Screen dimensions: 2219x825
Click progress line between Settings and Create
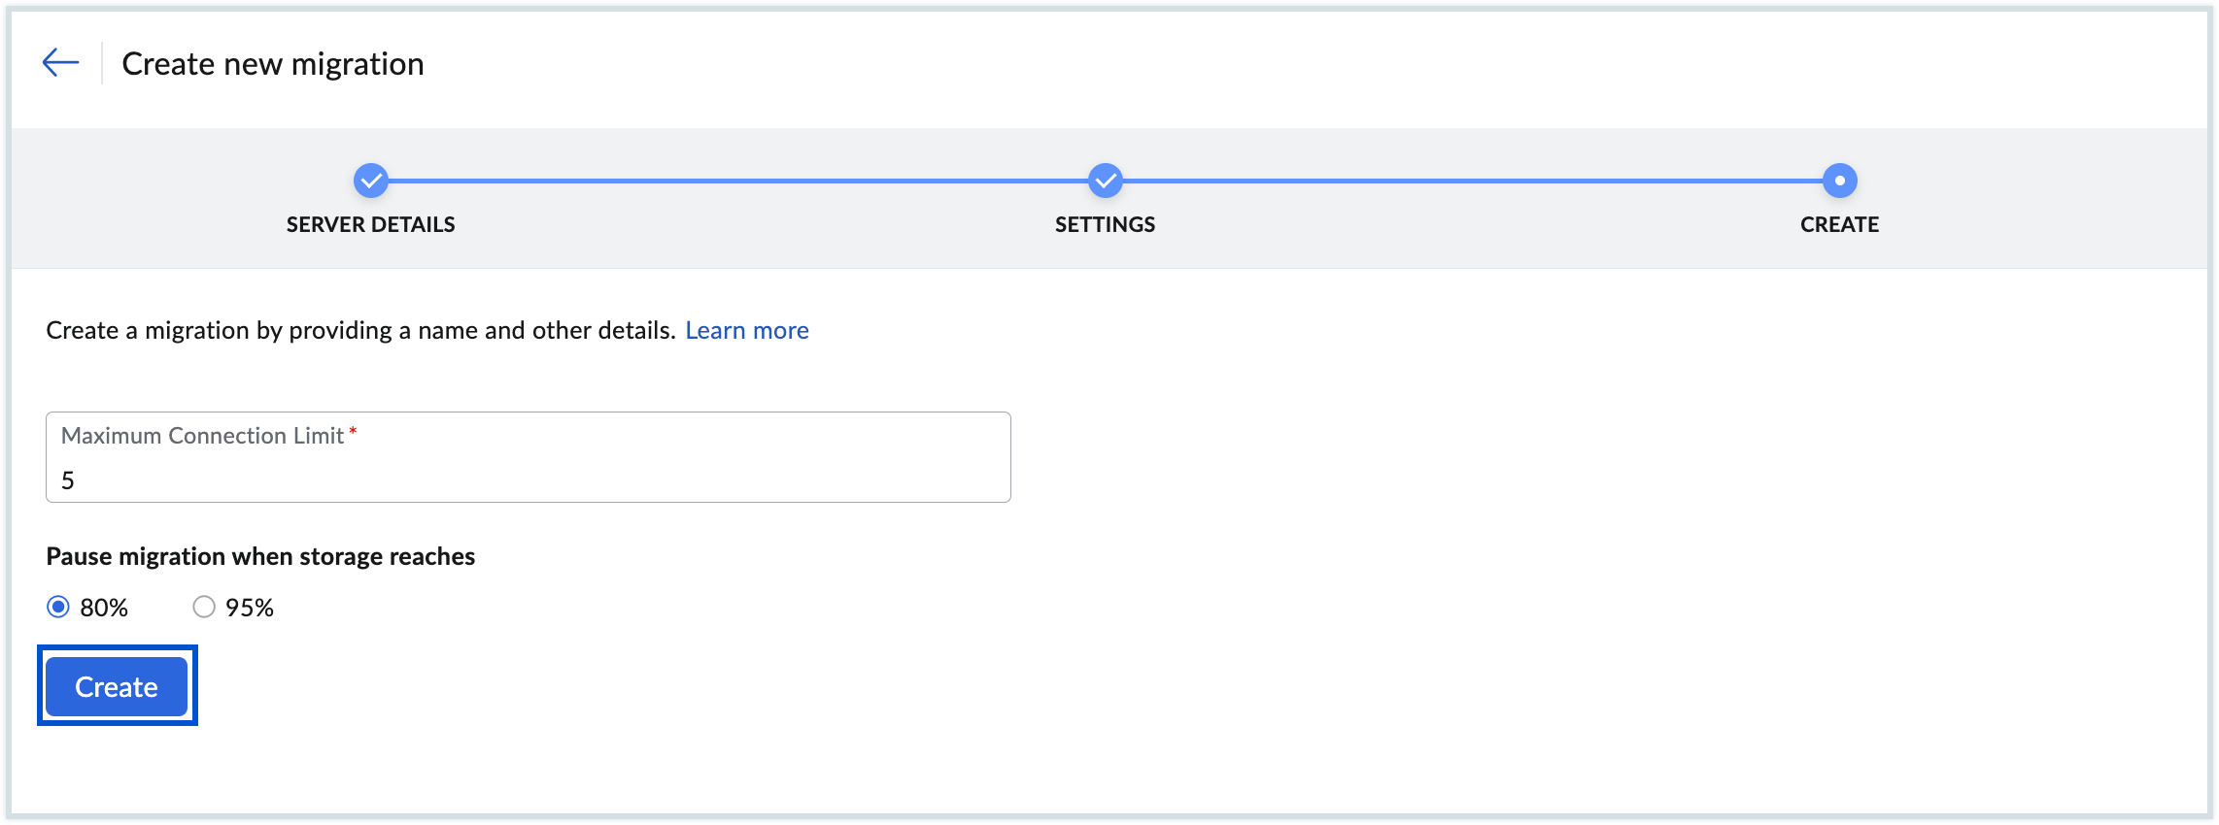pyautogui.click(x=1472, y=181)
